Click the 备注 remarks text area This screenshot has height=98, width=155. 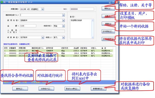pyautogui.click(x=81, y=29)
